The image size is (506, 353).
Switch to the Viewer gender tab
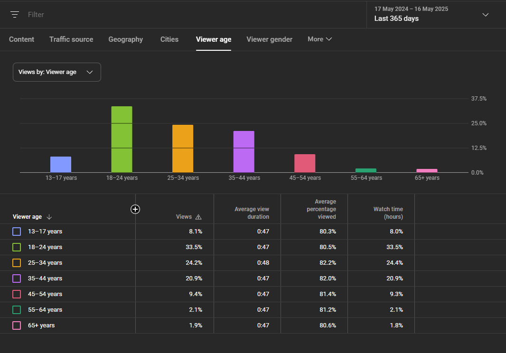point(270,39)
